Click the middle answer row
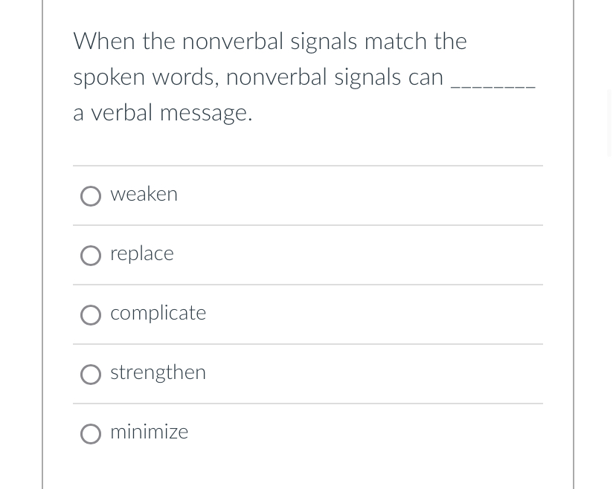The width and height of the screenshot is (616, 489). pos(308,314)
